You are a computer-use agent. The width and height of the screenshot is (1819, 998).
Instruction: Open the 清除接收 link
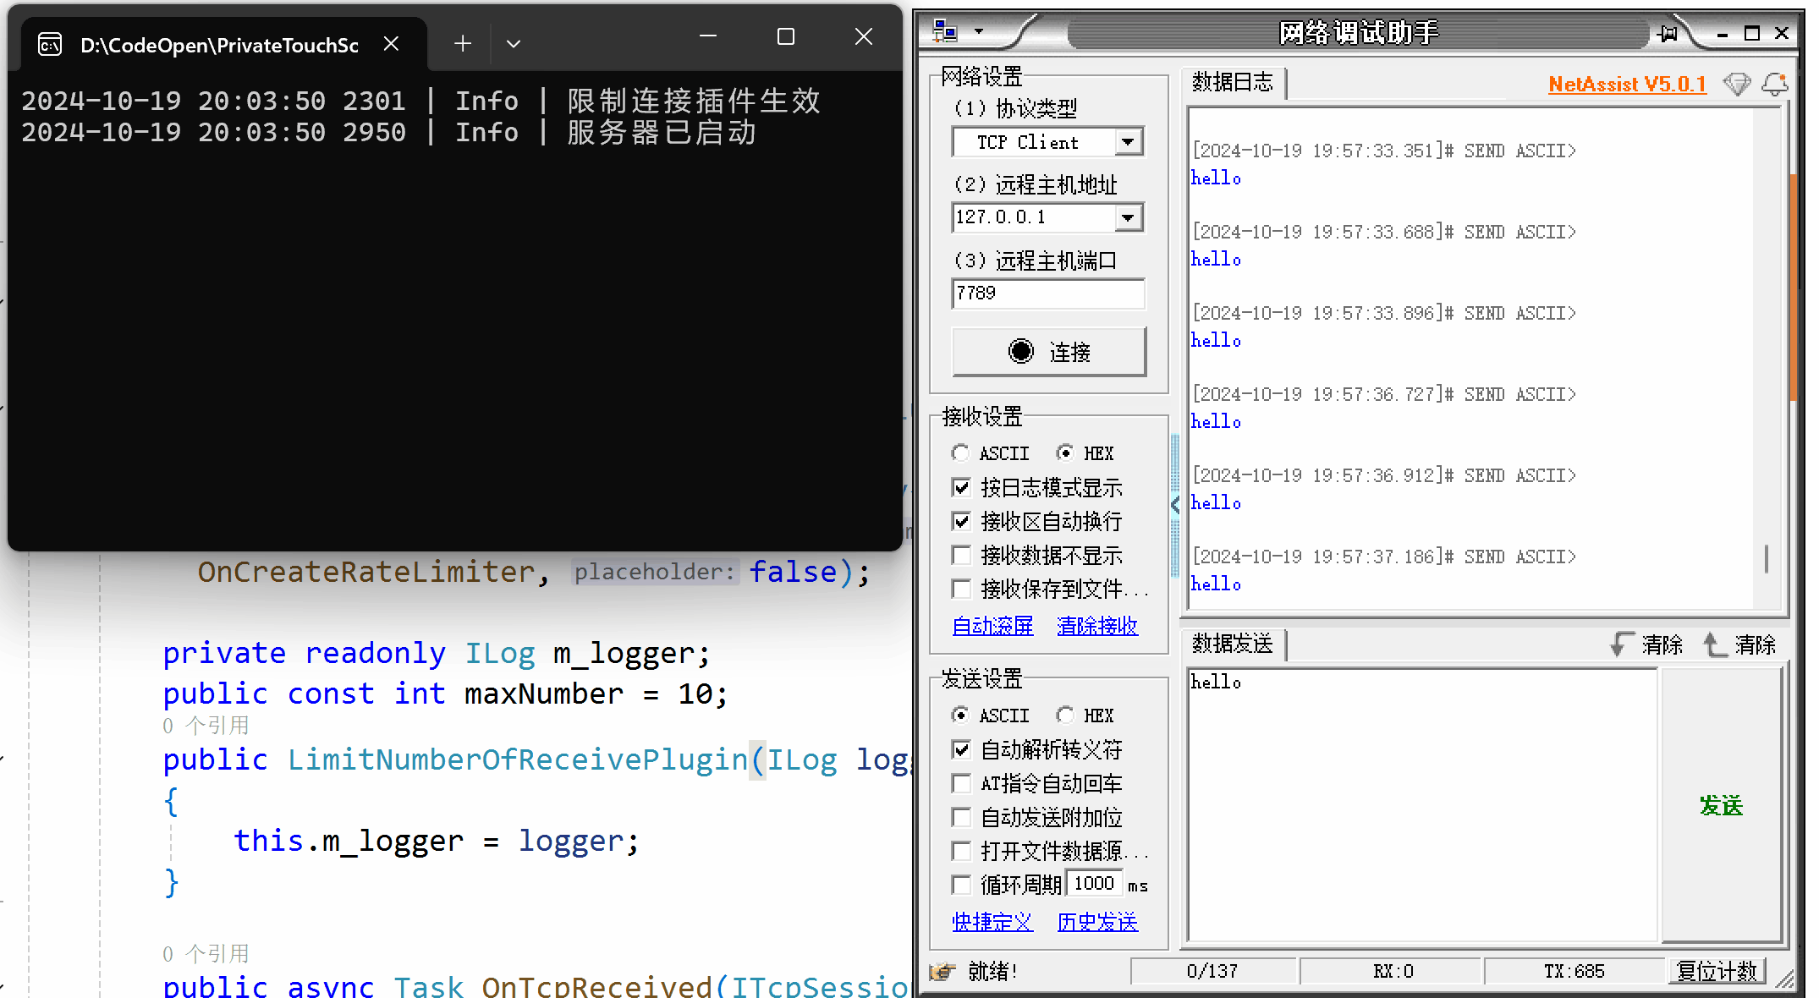(1097, 626)
